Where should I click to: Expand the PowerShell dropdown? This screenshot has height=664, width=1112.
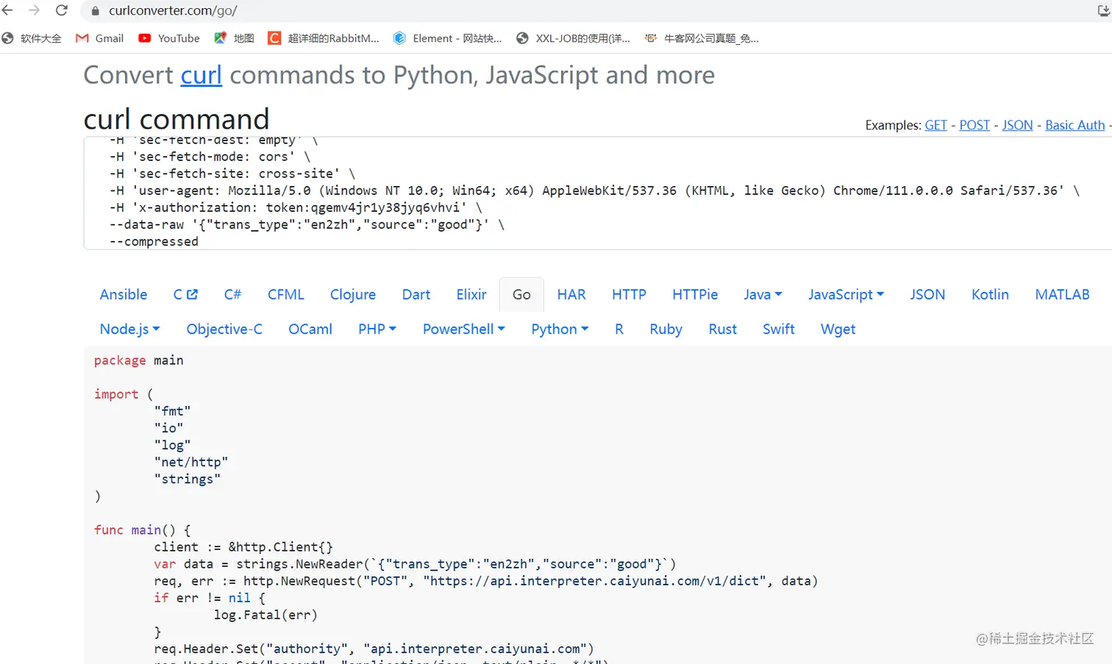coord(463,329)
